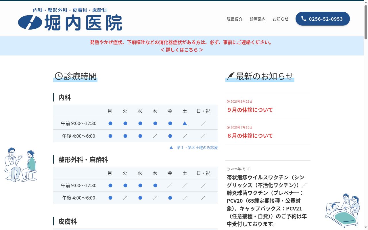Click 午前 9:00〜12:30 in the 内科 table
The image size is (368, 230).
pyautogui.click(x=78, y=123)
